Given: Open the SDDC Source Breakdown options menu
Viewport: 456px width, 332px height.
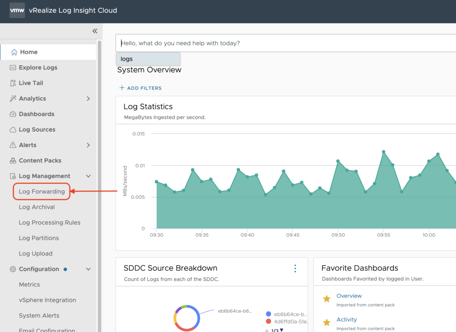Looking at the screenshot, I should [x=295, y=268].
